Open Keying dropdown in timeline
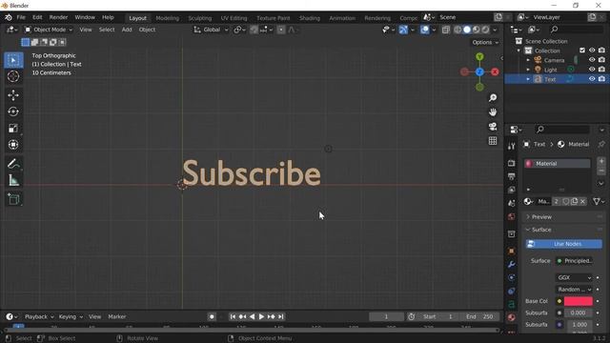The width and height of the screenshot is (610, 343). click(x=71, y=316)
